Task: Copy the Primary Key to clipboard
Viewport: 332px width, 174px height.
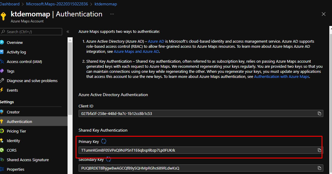Action: click(x=319, y=150)
